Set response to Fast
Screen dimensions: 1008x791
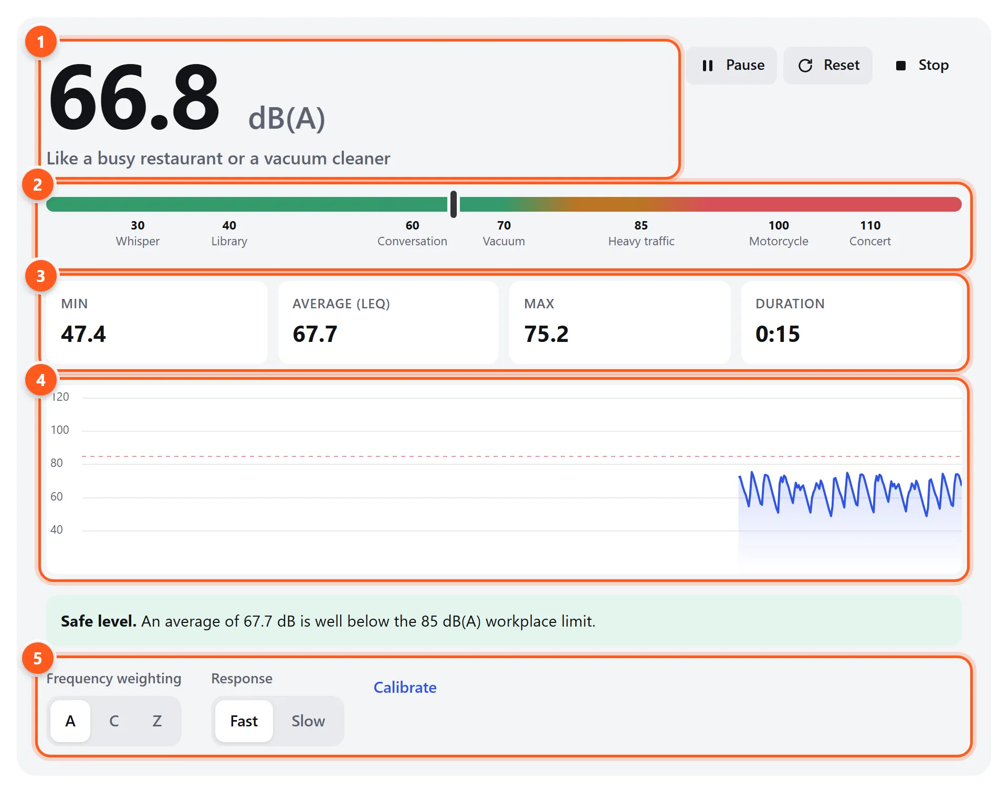point(244,721)
